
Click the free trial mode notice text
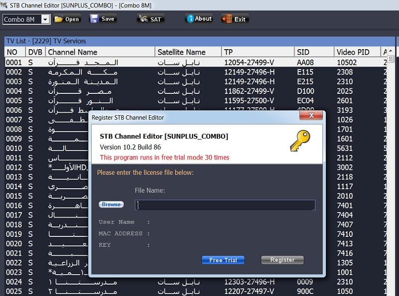click(x=164, y=157)
